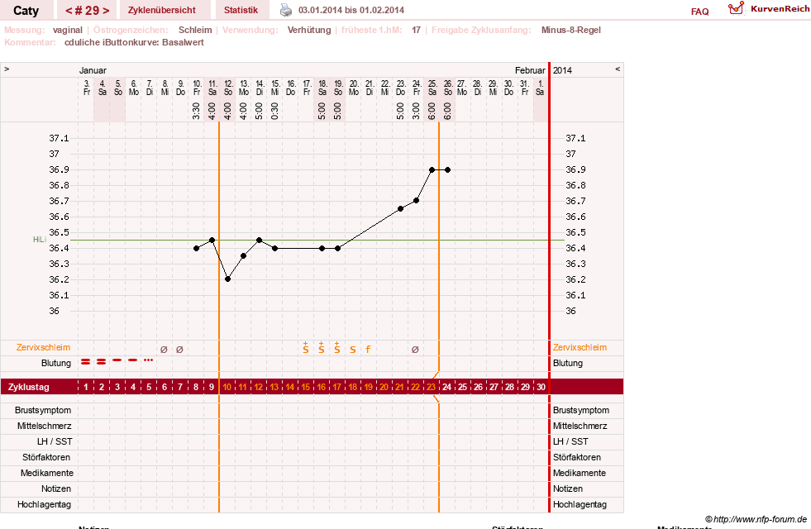Click the printer icon beside the date range
This screenshot has width=811, height=529.
point(285,10)
